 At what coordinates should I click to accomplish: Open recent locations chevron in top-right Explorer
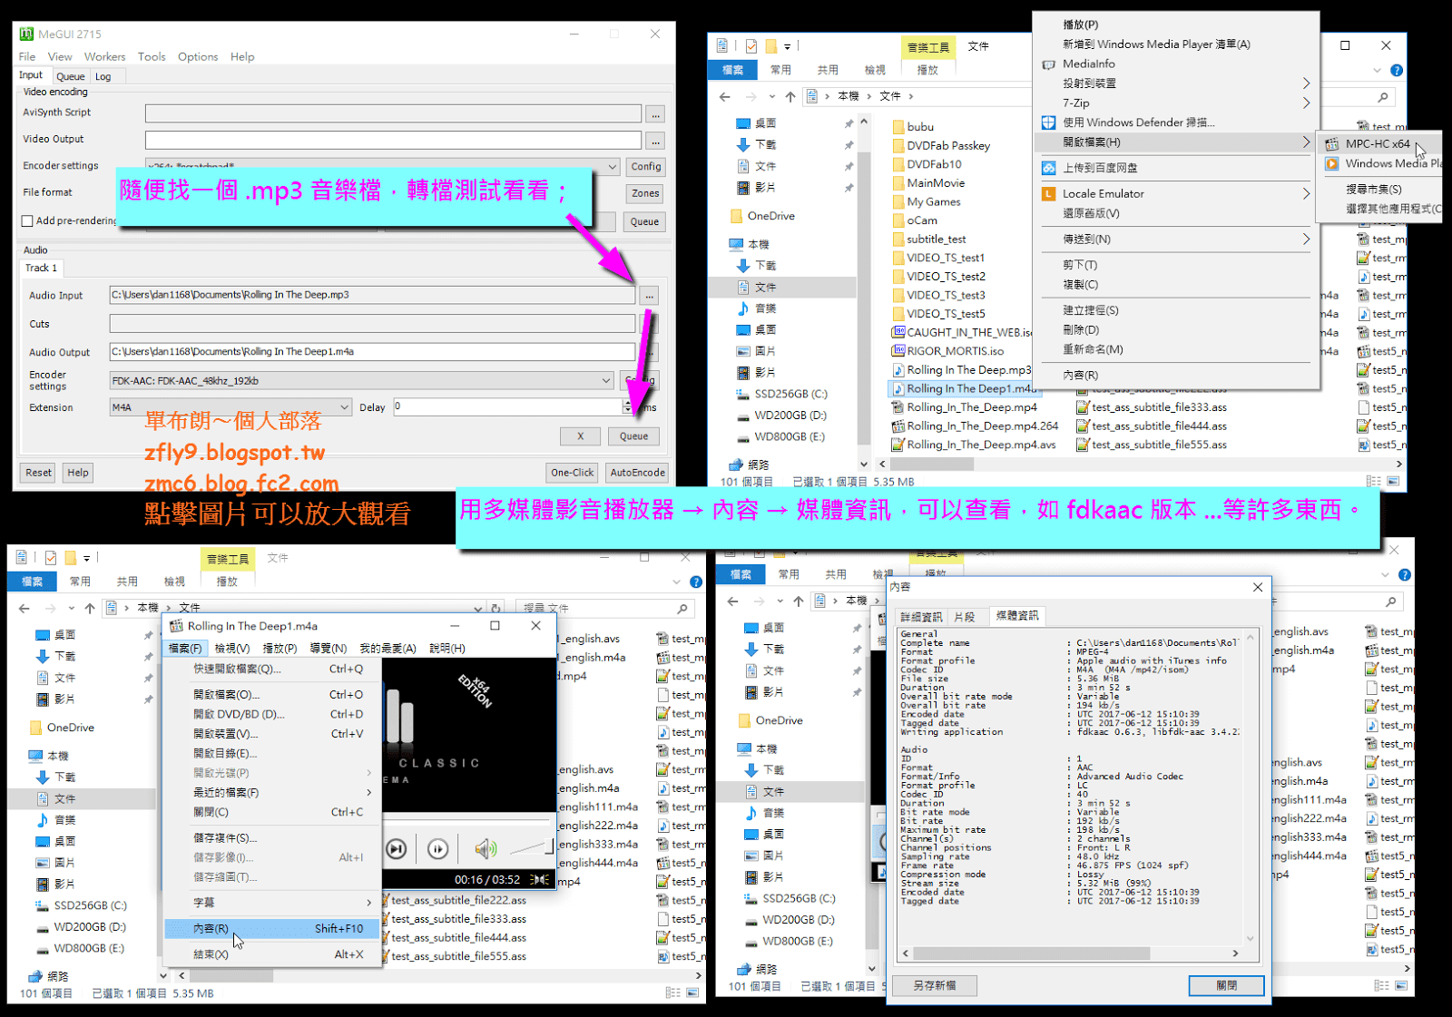771,96
